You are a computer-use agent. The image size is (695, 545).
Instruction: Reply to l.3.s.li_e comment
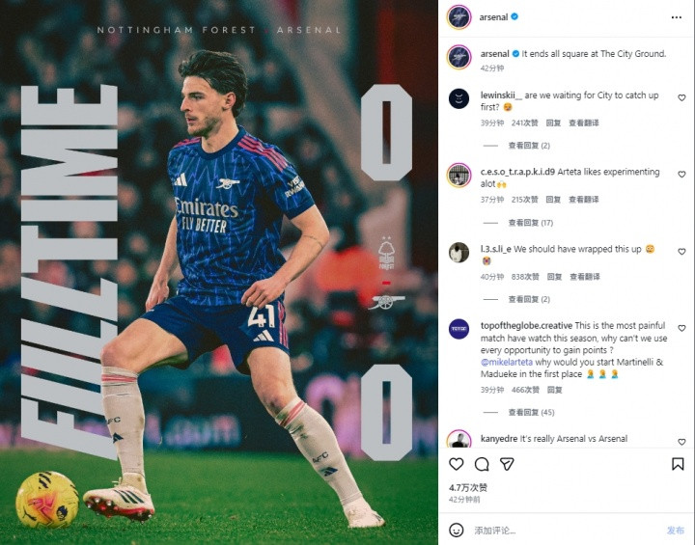click(554, 277)
